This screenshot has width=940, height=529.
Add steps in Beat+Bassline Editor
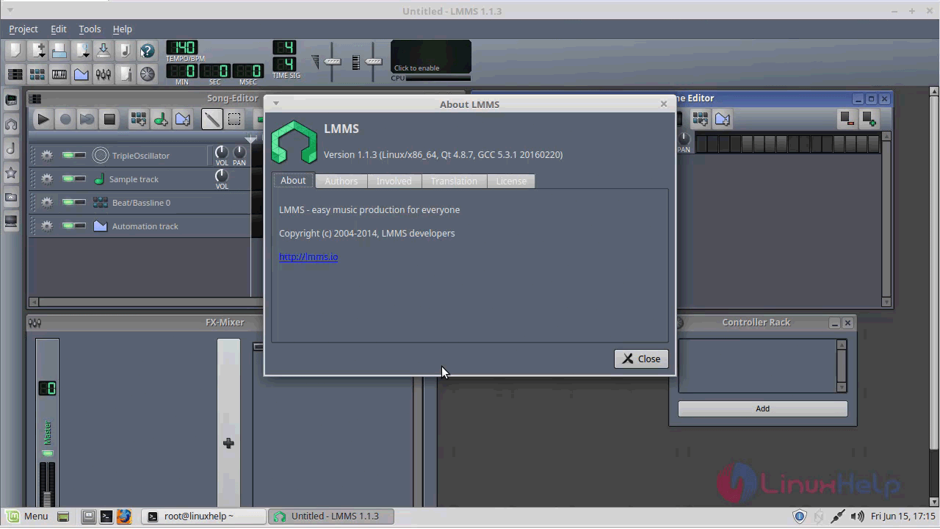[x=869, y=118]
